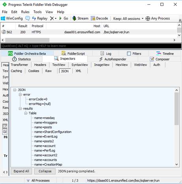Select the JSON response tab

[x=65, y=71]
